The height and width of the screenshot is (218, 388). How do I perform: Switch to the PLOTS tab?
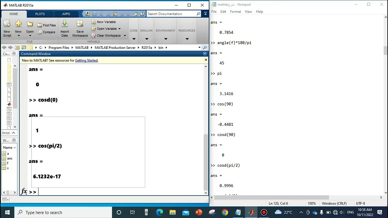(40, 14)
